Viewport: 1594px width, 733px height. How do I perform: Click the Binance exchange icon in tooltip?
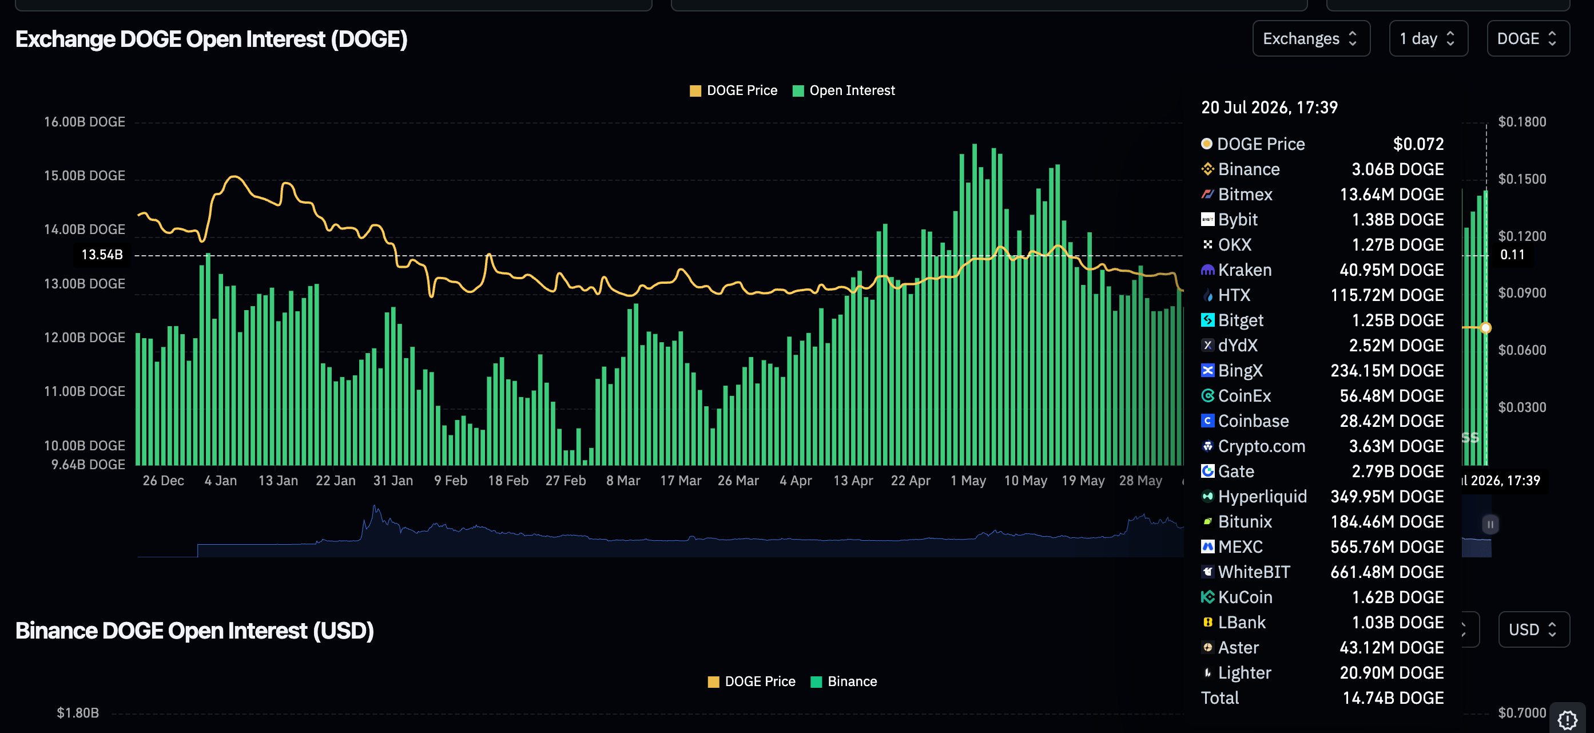pos(1207,169)
